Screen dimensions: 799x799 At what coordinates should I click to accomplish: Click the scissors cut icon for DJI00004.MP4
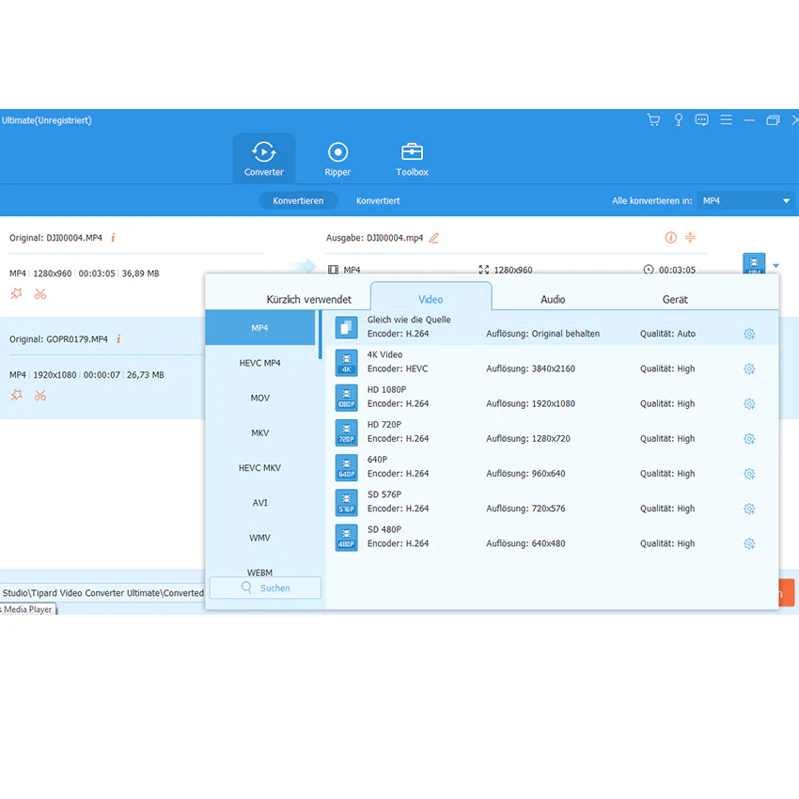[40, 294]
